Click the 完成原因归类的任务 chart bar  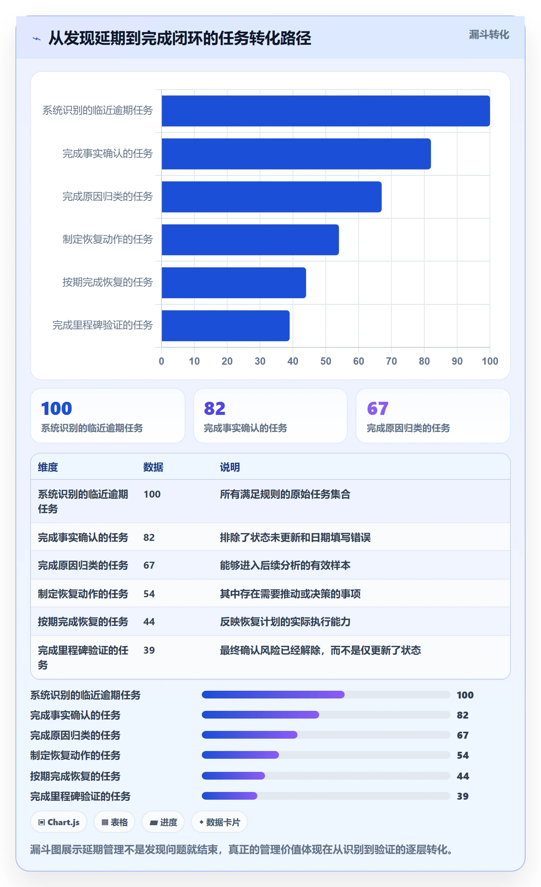point(272,197)
